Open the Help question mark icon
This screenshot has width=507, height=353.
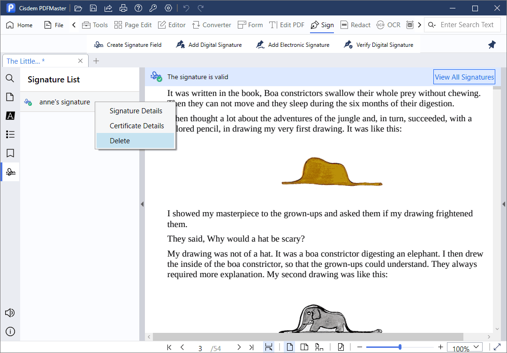(x=138, y=8)
